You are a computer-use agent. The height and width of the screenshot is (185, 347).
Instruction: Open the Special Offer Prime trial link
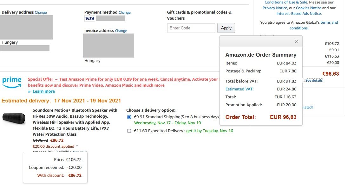click(x=109, y=79)
